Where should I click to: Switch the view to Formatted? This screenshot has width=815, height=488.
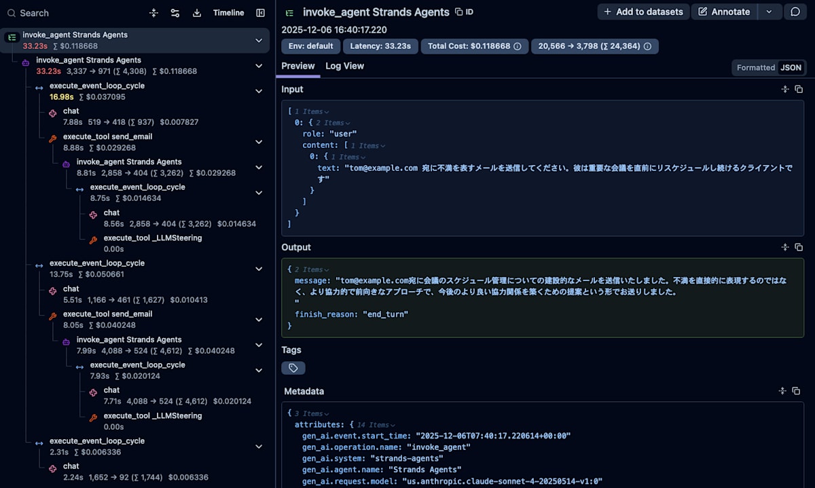click(755, 68)
